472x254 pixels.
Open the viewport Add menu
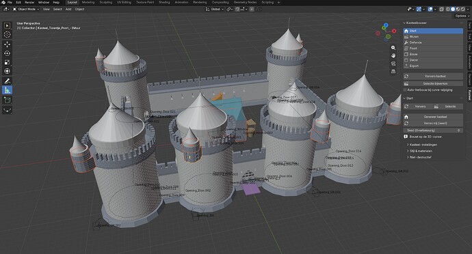click(x=68, y=10)
